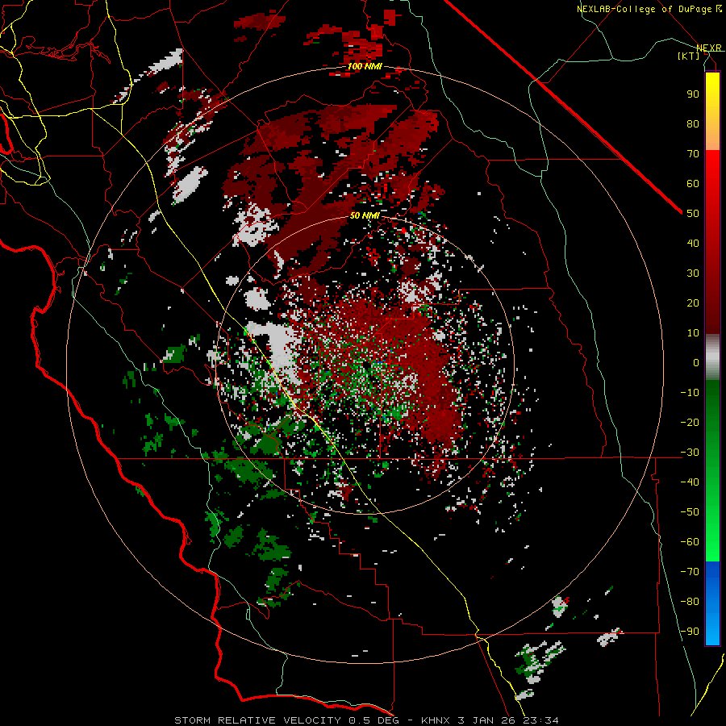Click the 40 value on velocity scale
This screenshot has height=726, width=726.
click(693, 243)
